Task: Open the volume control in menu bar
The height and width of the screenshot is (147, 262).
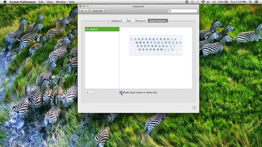Action: 208,2
